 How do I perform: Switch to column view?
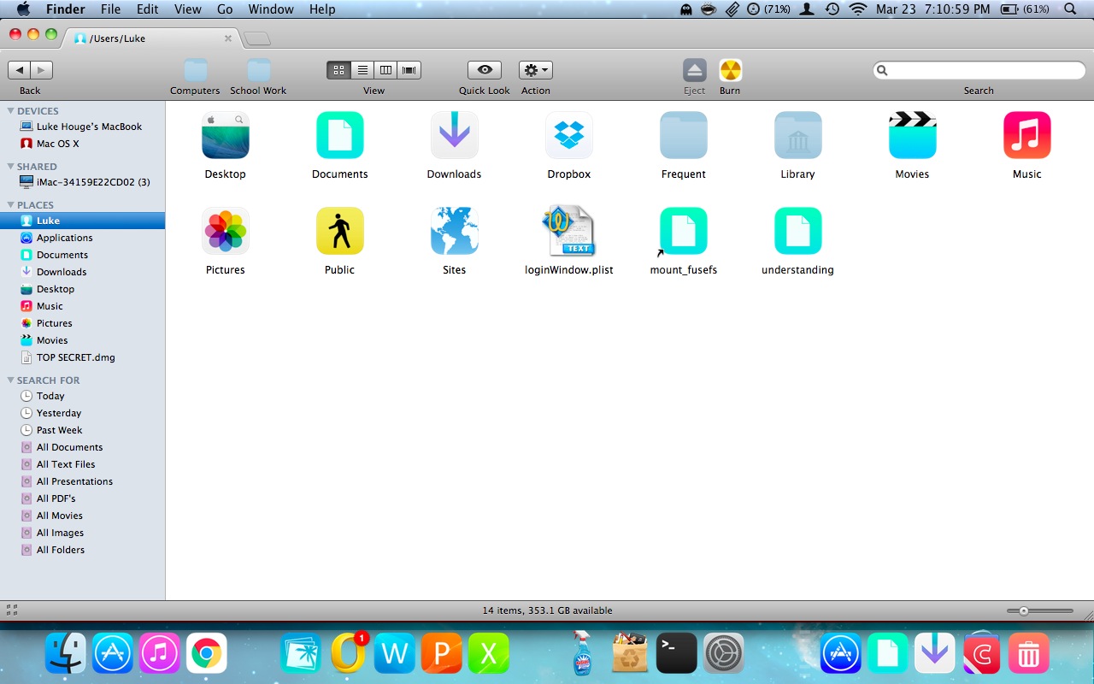[385, 69]
